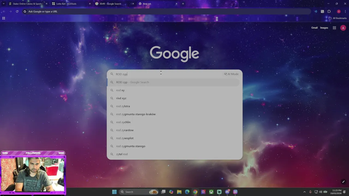
Task: Open Discord from the taskbar
Action: click(x=227, y=192)
